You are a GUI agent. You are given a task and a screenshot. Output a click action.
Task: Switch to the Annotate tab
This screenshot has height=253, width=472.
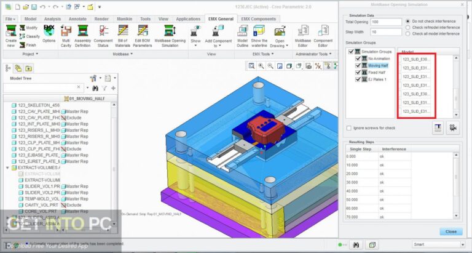point(77,18)
